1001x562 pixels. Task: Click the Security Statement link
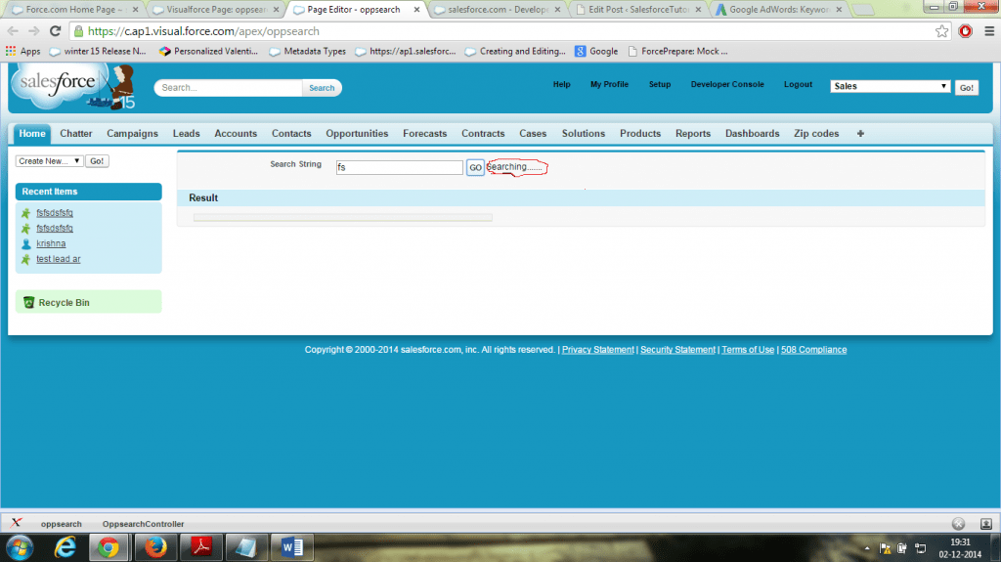click(x=677, y=350)
